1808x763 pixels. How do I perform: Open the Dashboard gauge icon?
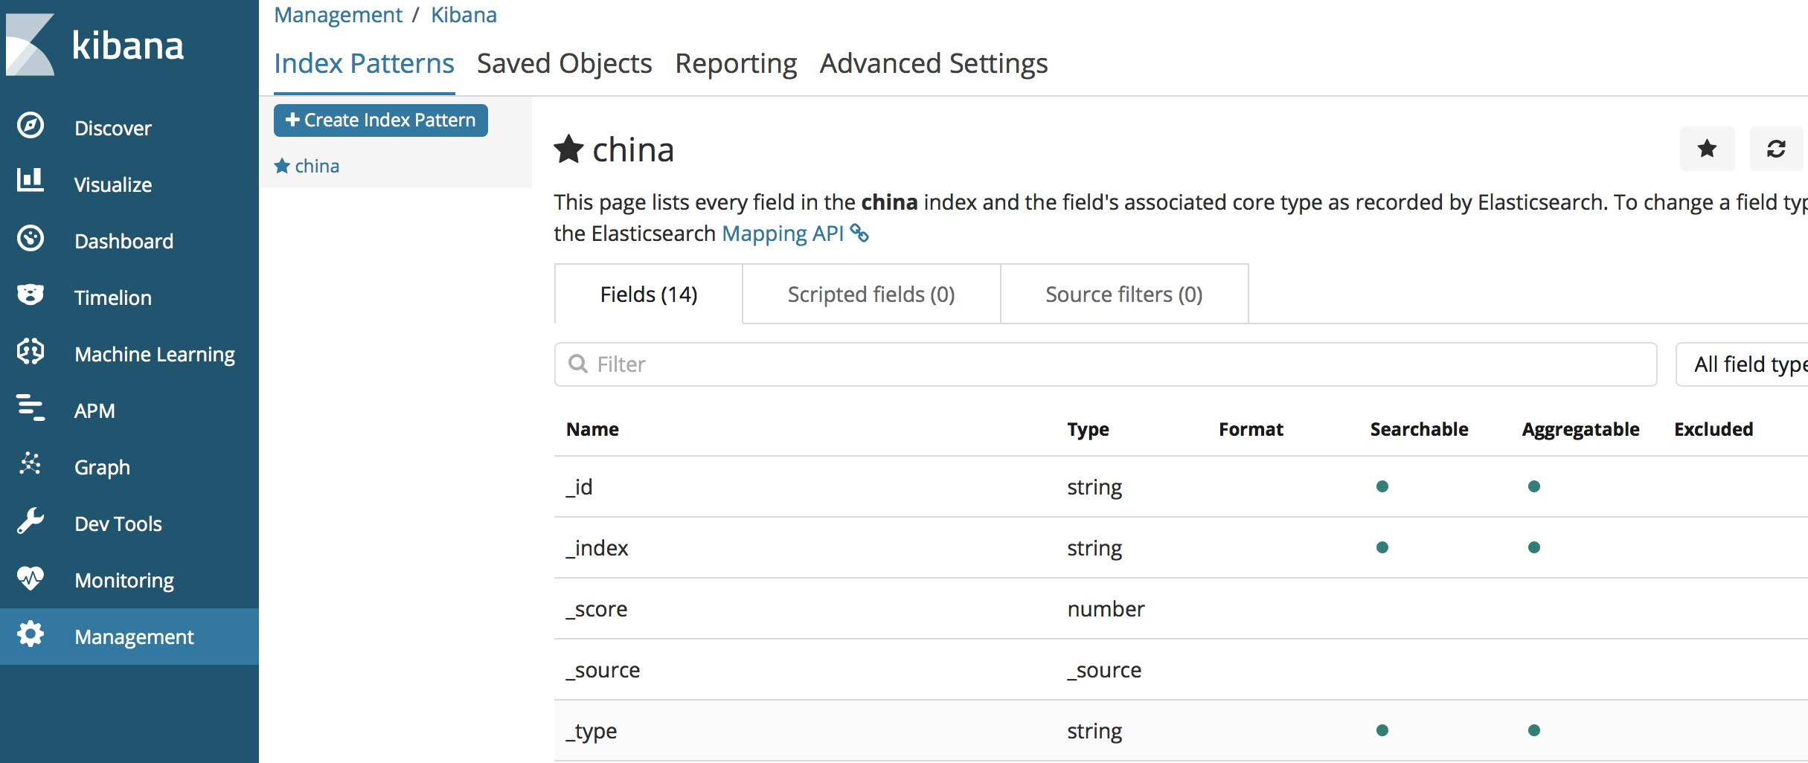point(31,239)
